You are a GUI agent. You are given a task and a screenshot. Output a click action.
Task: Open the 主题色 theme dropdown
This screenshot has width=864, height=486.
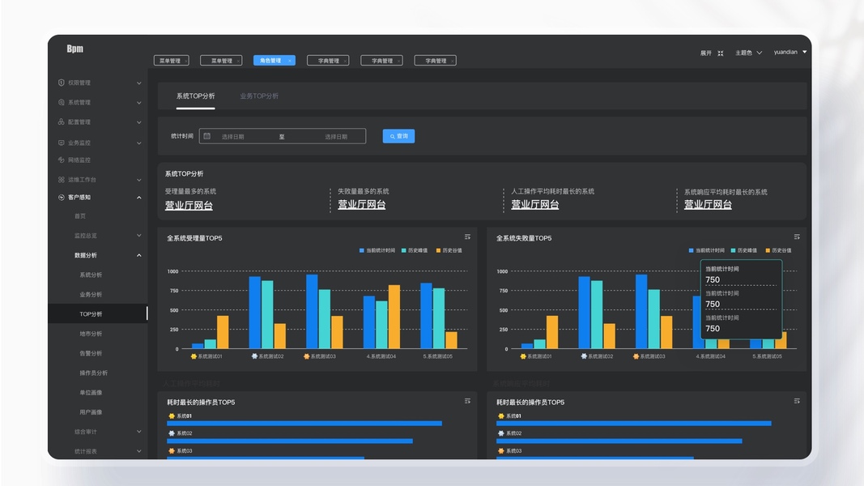pyautogui.click(x=748, y=53)
